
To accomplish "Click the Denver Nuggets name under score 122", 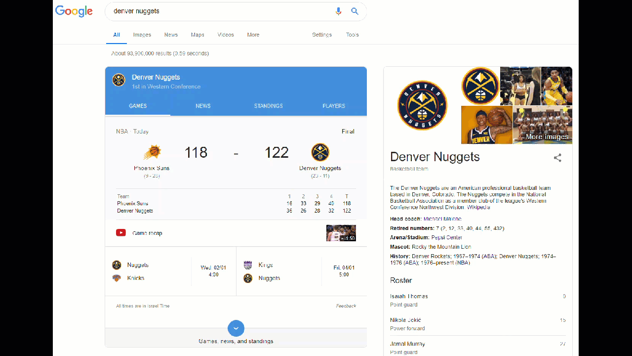I will pyautogui.click(x=320, y=168).
